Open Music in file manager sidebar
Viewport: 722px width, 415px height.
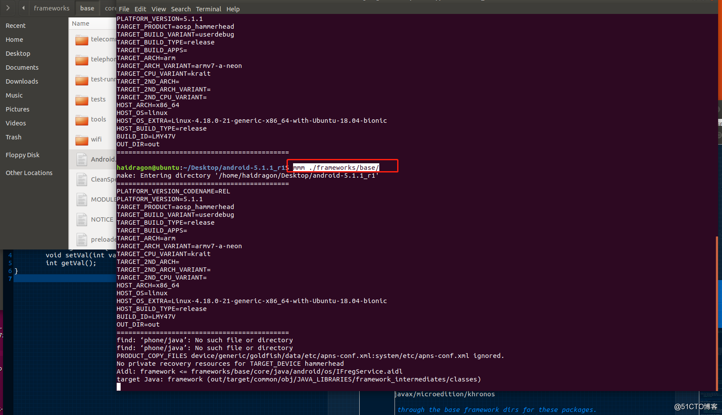(x=14, y=95)
